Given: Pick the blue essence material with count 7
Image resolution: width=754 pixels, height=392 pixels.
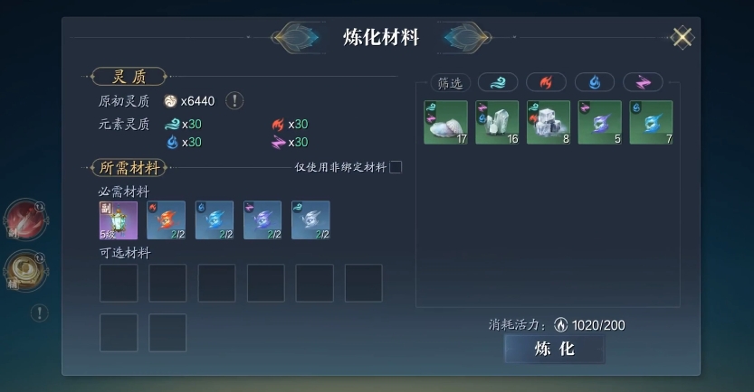Looking at the screenshot, I should click(651, 122).
